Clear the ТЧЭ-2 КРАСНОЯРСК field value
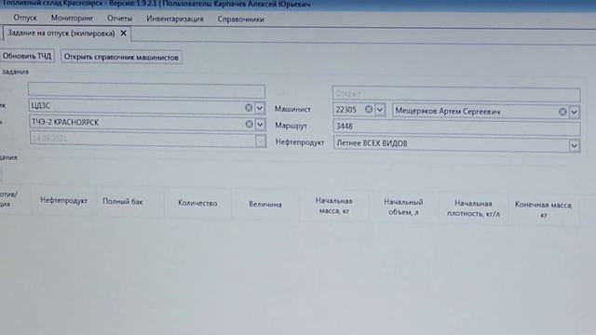The height and width of the screenshot is (335, 596). pyautogui.click(x=249, y=124)
